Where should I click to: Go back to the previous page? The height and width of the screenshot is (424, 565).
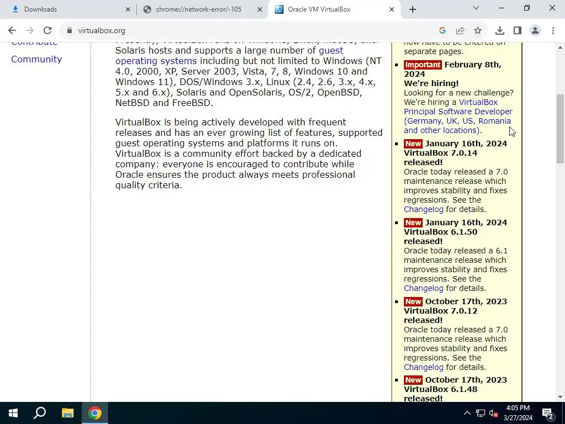[12, 31]
